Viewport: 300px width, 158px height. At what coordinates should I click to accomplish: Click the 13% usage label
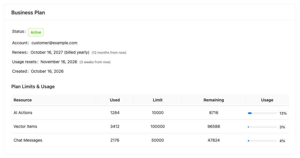point(283,113)
